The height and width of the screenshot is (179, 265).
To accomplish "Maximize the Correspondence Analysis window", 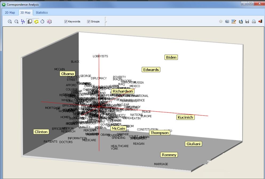I will (x=251, y=3).
